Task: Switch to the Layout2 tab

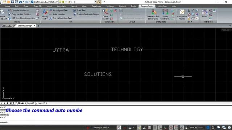Action: 41,103
